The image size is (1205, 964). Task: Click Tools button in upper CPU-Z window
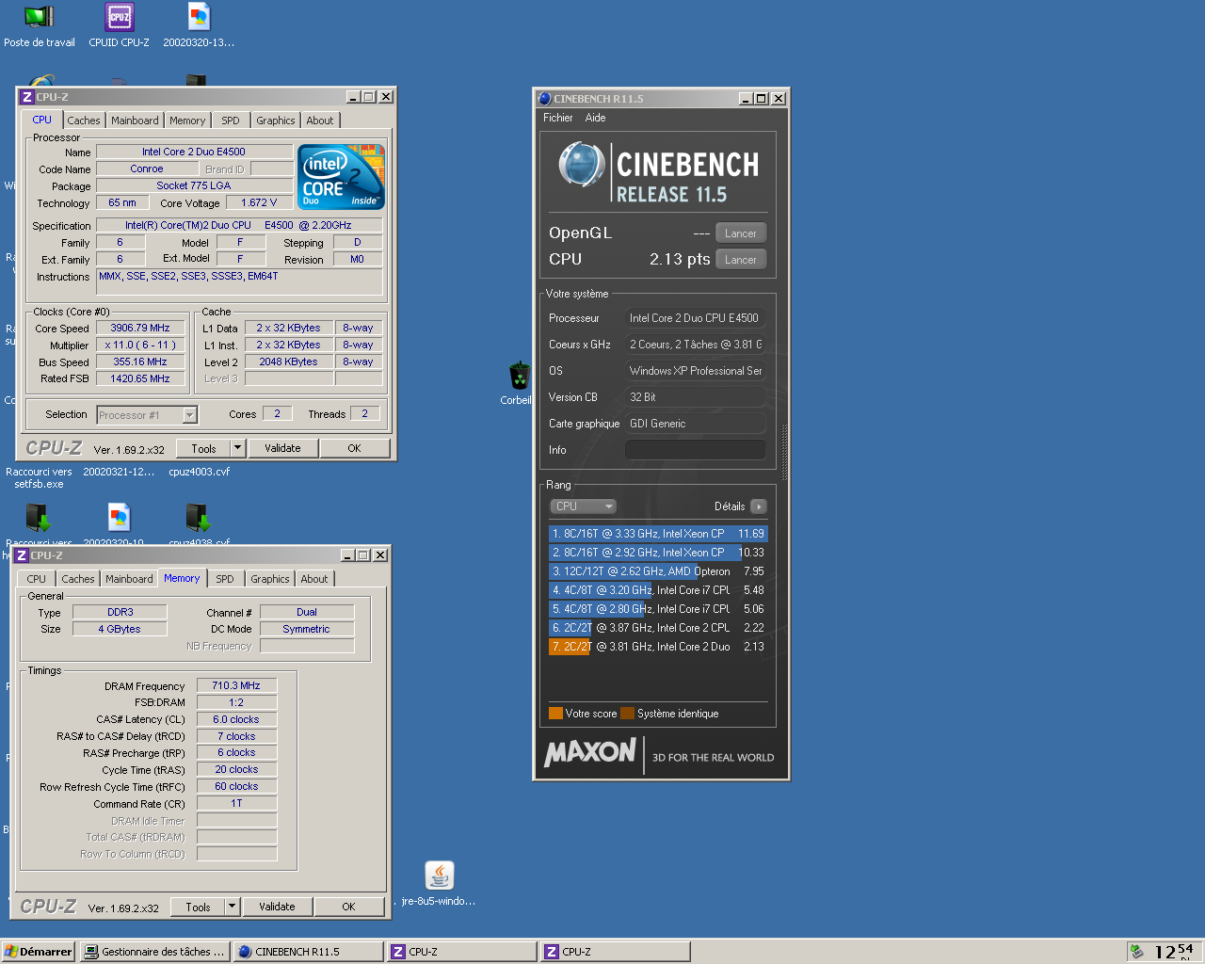click(x=204, y=449)
